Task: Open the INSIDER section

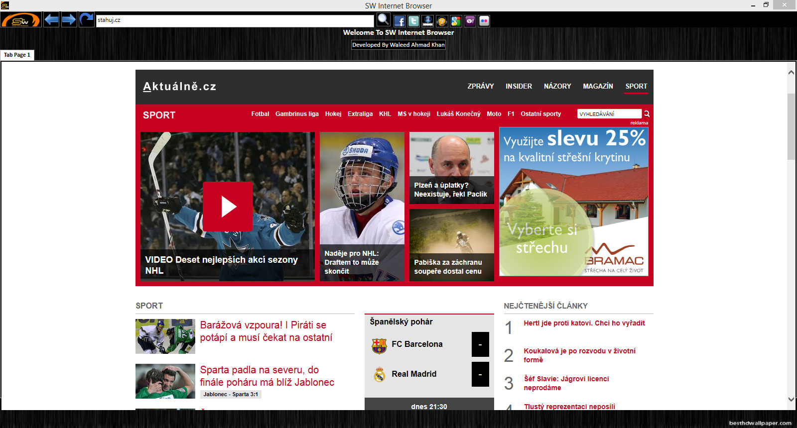Action: point(519,86)
